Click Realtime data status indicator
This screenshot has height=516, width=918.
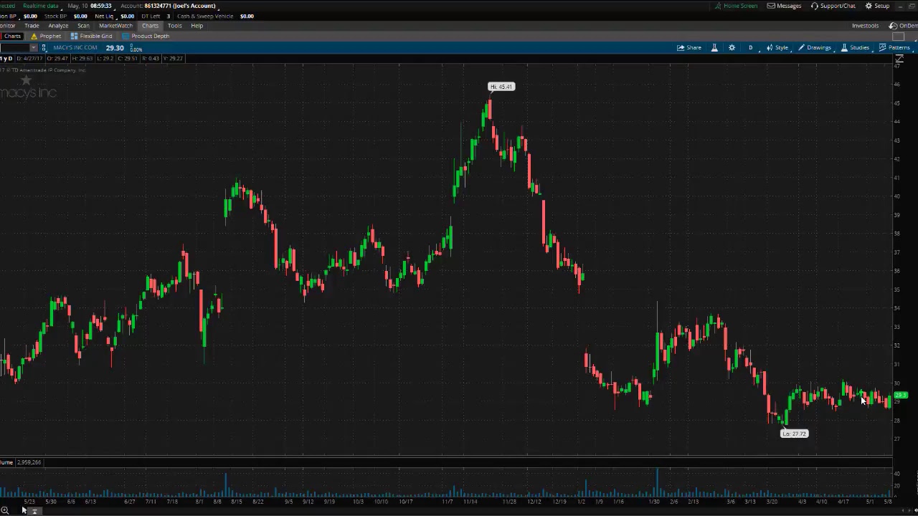point(41,6)
